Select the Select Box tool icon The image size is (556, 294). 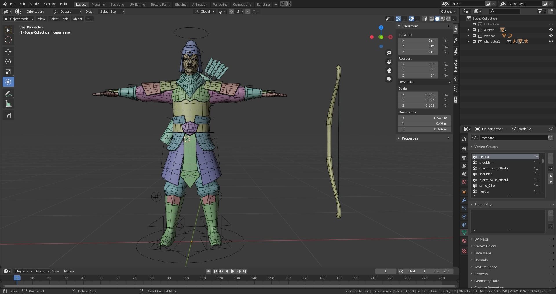(8, 30)
